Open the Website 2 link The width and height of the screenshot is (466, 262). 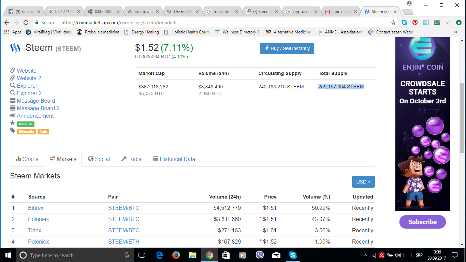(29, 78)
